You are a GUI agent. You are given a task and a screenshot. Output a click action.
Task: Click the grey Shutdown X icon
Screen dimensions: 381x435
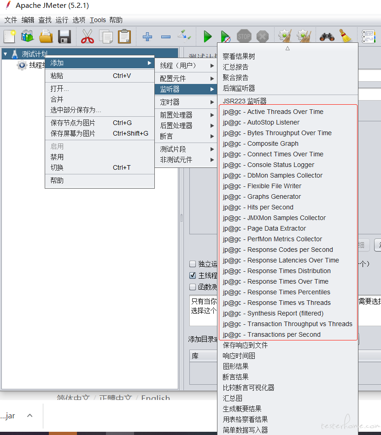[x=263, y=36]
